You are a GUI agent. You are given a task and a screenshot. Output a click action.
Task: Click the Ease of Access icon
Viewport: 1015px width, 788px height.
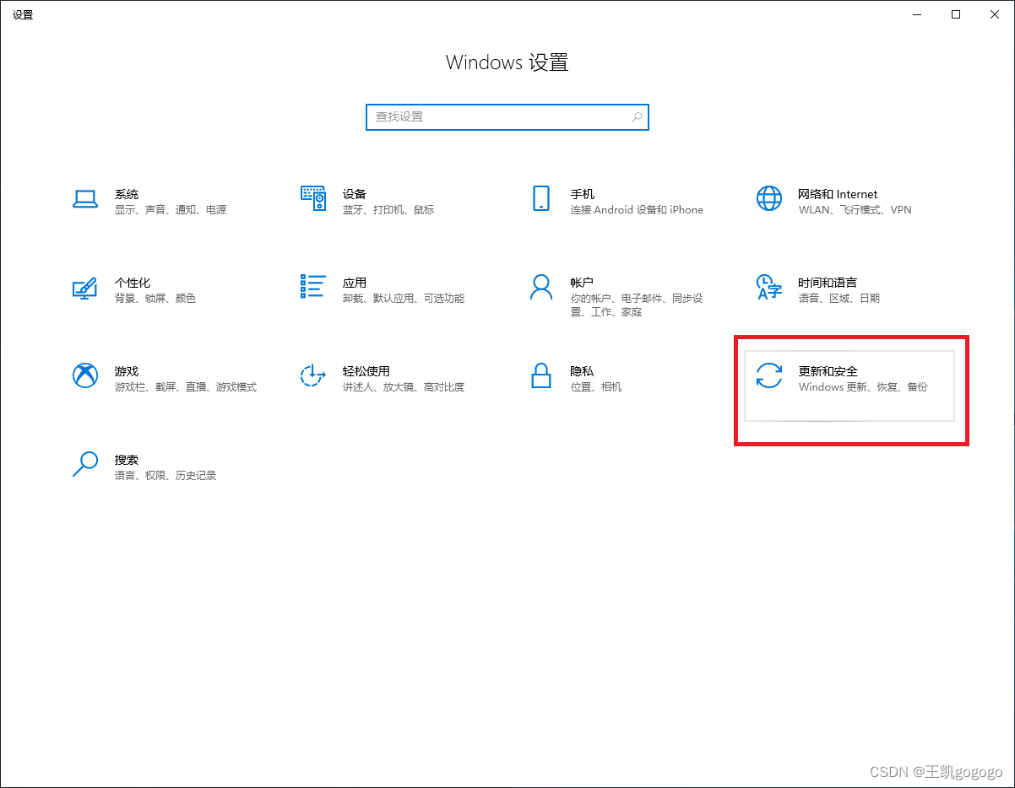coord(313,375)
